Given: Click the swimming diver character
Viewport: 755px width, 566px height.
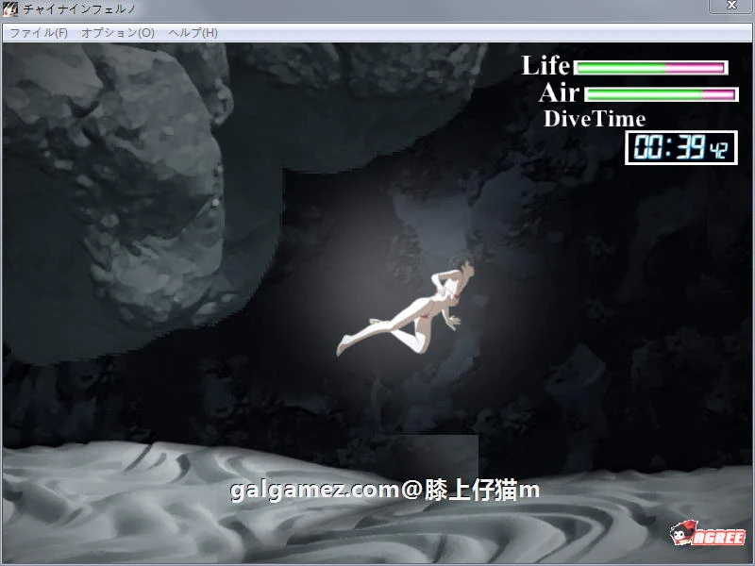Looking at the screenshot, I should [x=406, y=308].
